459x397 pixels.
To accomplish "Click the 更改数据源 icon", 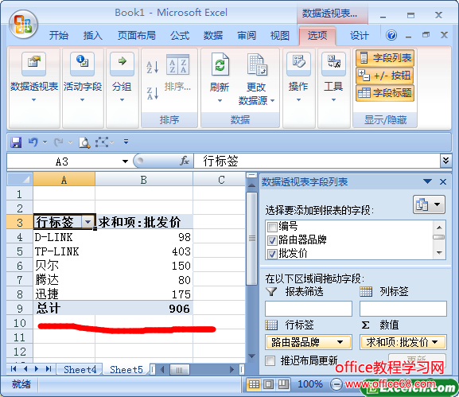I will pyautogui.click(x=257, y=64).
